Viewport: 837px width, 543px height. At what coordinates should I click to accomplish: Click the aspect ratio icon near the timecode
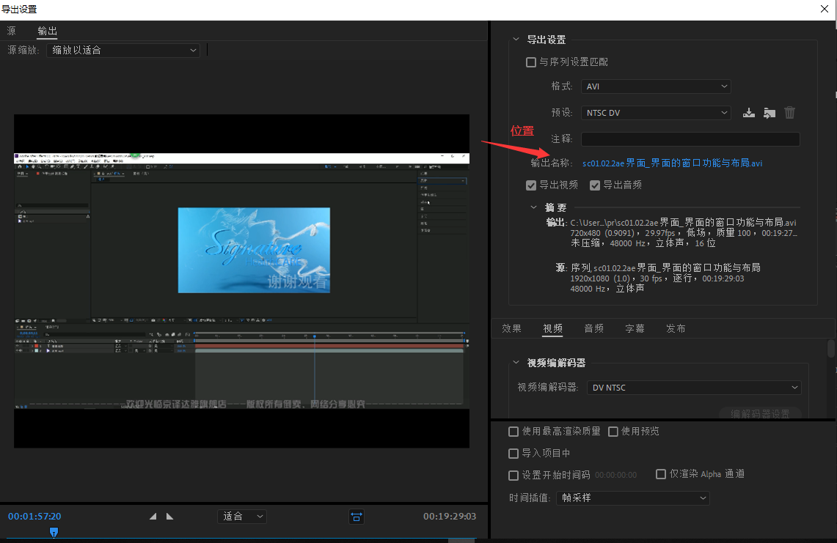[x=357, y=517]
